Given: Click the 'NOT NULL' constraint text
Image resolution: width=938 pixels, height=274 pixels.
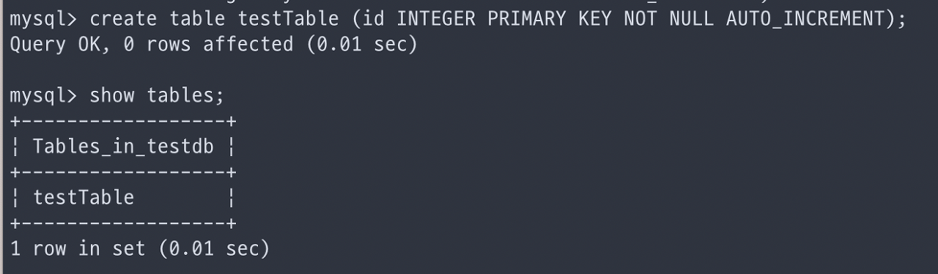Looking at the screenshot, I should (668, 18).
